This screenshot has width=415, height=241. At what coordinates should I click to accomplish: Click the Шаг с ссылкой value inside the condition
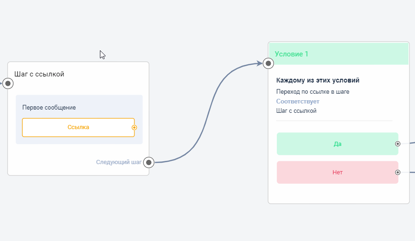coord(296,111)
